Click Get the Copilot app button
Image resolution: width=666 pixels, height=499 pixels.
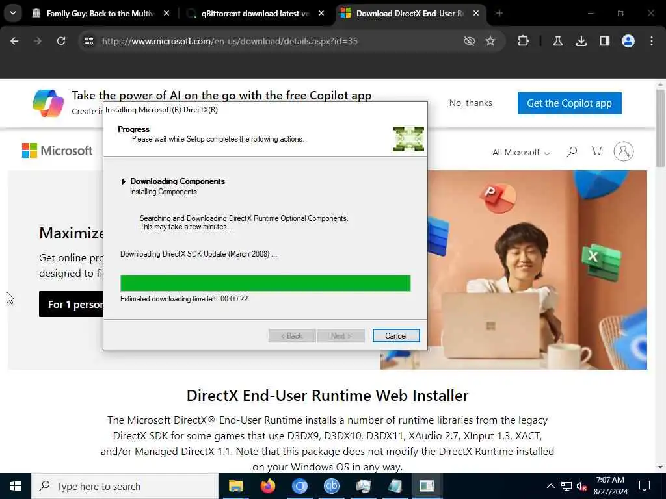pos(569,103)
